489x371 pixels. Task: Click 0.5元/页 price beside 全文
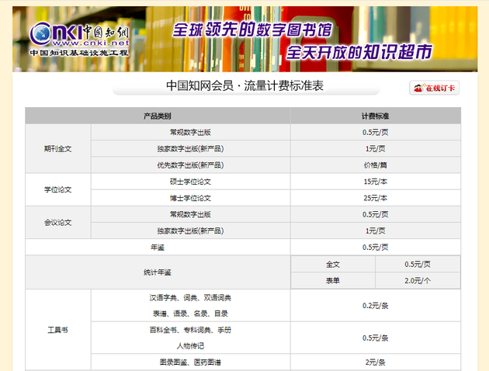coord(418,265)
